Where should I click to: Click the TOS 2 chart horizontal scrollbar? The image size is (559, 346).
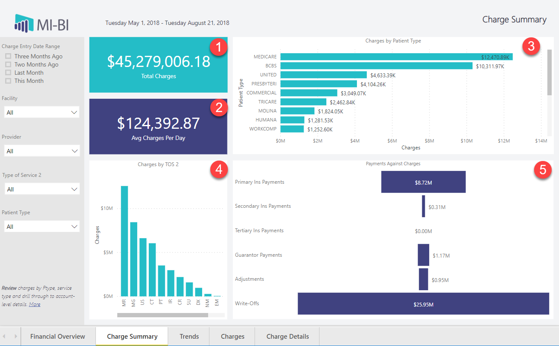point(163,315)
